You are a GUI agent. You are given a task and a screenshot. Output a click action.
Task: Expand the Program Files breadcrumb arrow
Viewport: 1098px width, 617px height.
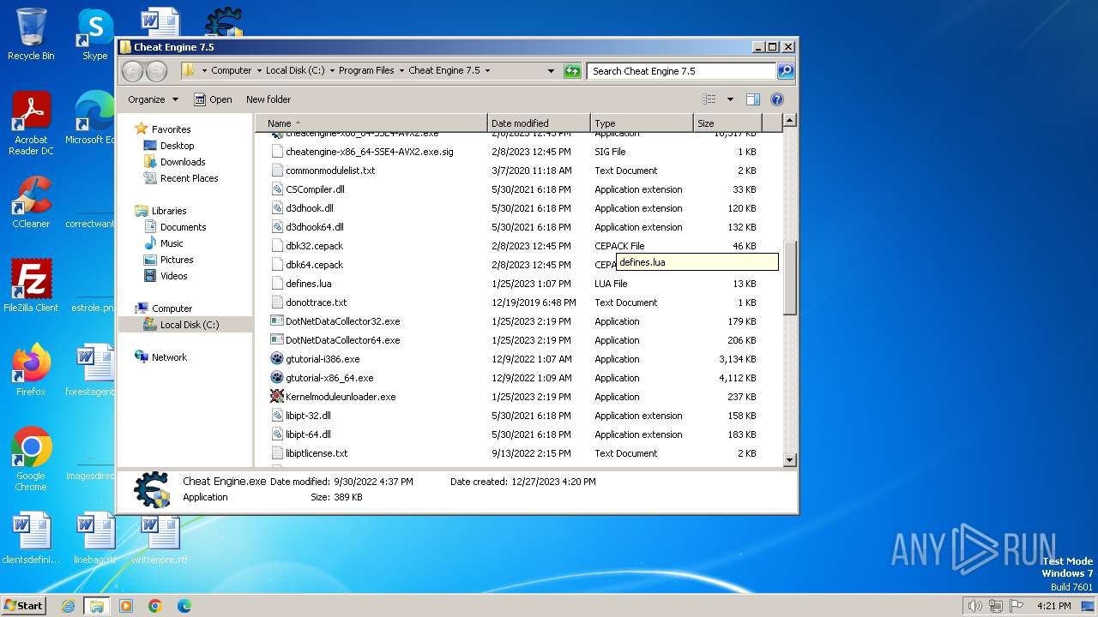401,71
